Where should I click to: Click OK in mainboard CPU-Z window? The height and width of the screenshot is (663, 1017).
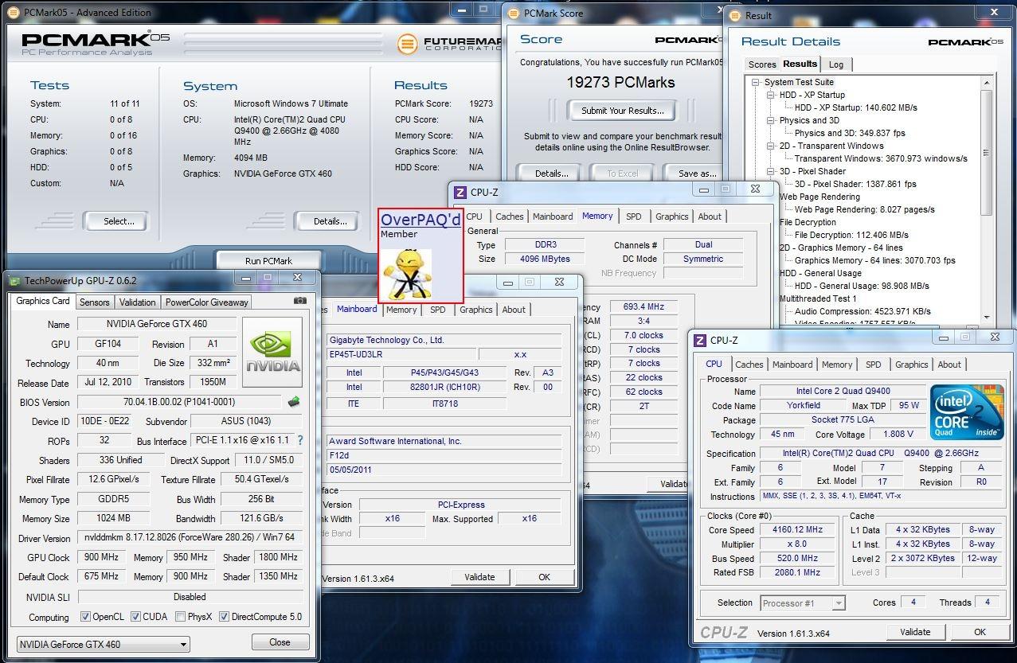[544, 577]
